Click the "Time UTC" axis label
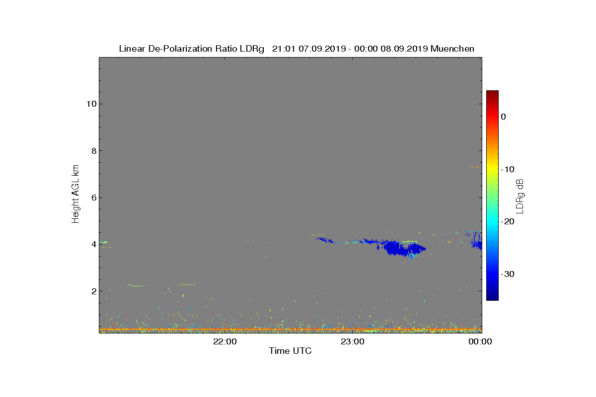Image resolution: width=596 pixels, height=397 pixels. (x=290, y=351)
